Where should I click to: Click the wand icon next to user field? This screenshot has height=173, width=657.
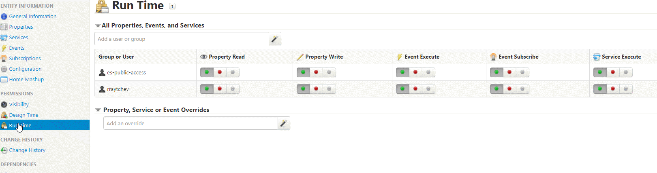click(x=275, y=39)
